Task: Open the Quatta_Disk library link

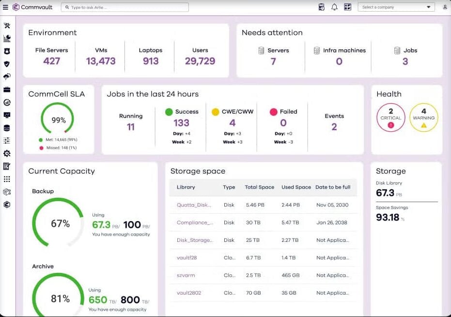Action: tap(194, 205)
